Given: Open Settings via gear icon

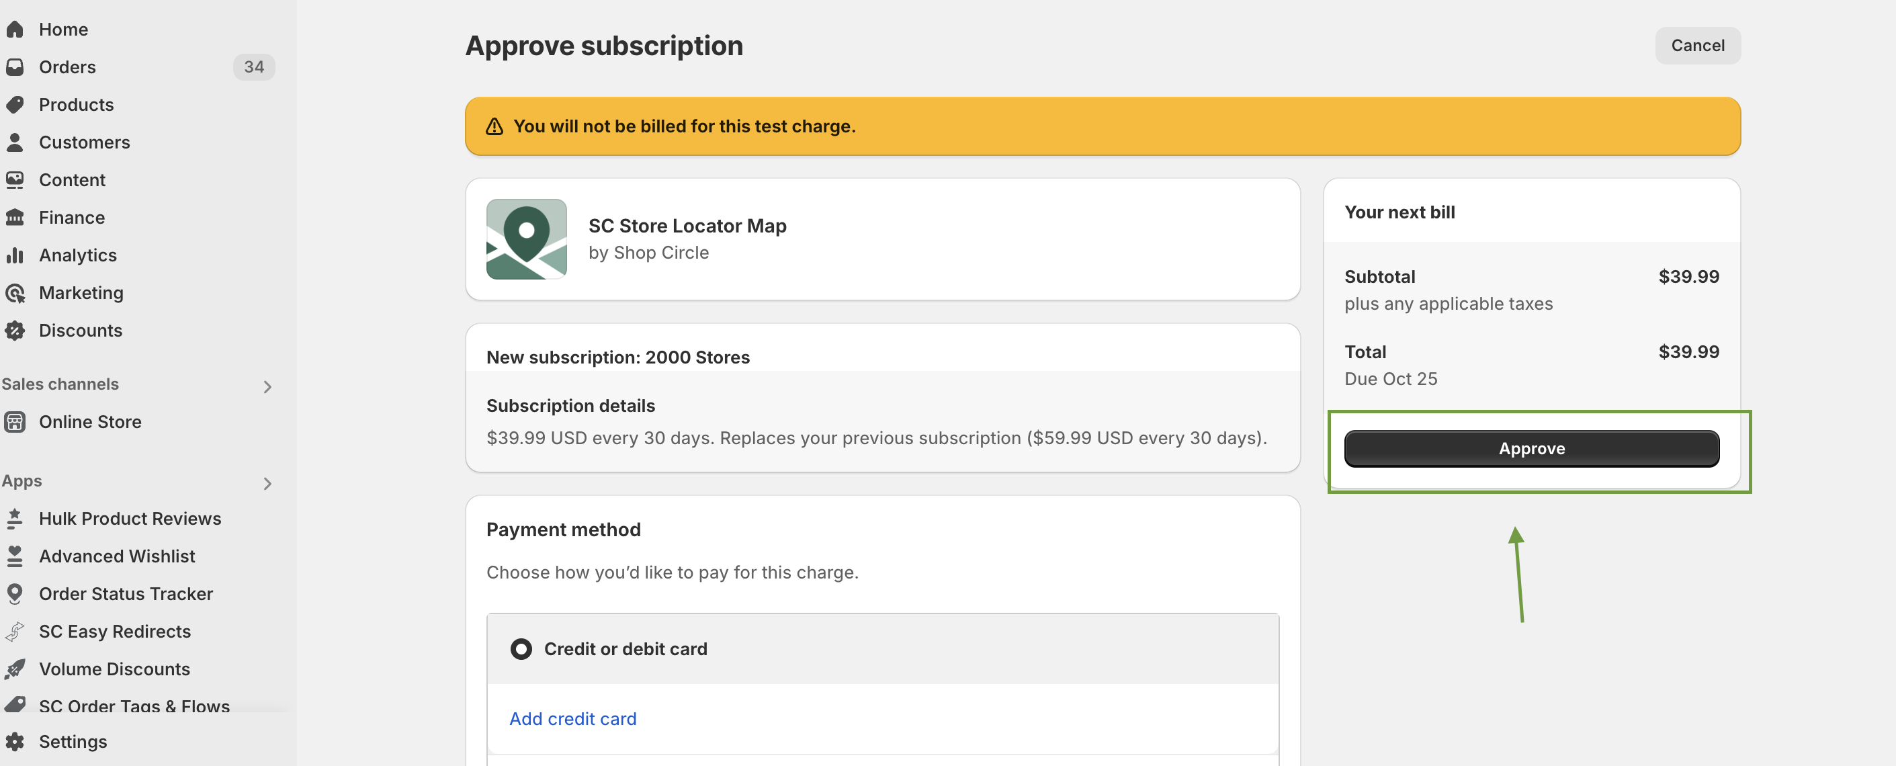Looking at the screenshot, I should click(x=15, y=741).
